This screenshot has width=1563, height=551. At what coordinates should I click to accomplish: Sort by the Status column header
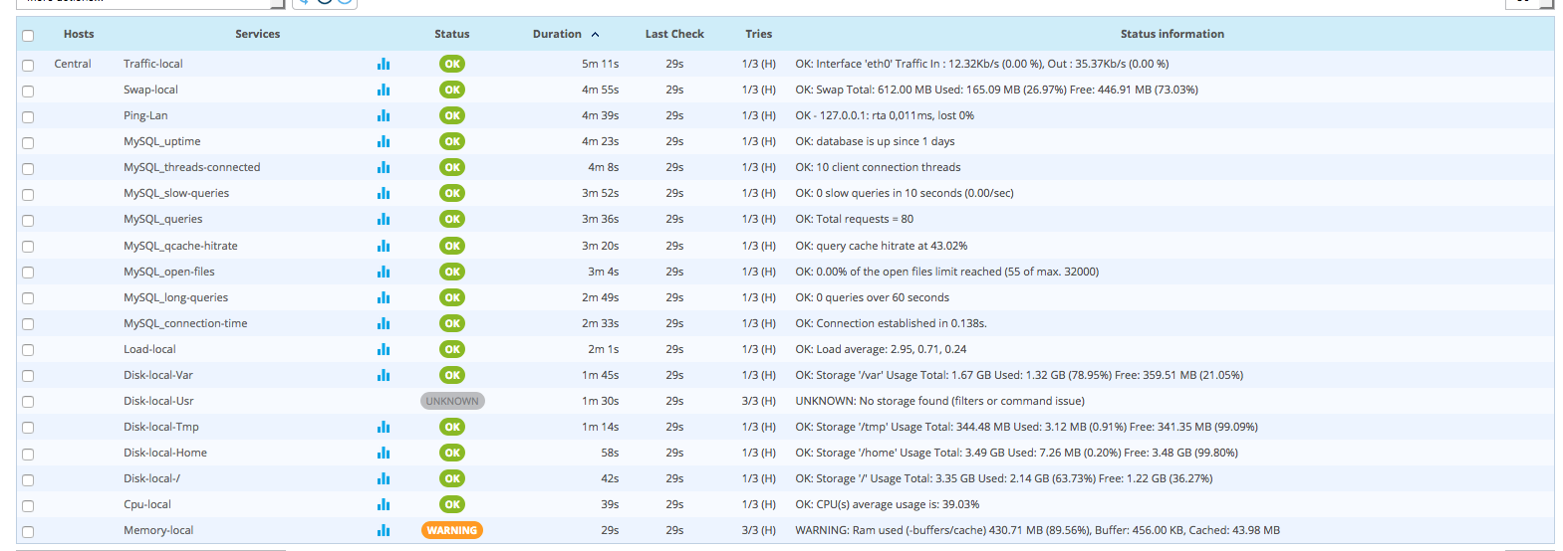coord(451,34)
